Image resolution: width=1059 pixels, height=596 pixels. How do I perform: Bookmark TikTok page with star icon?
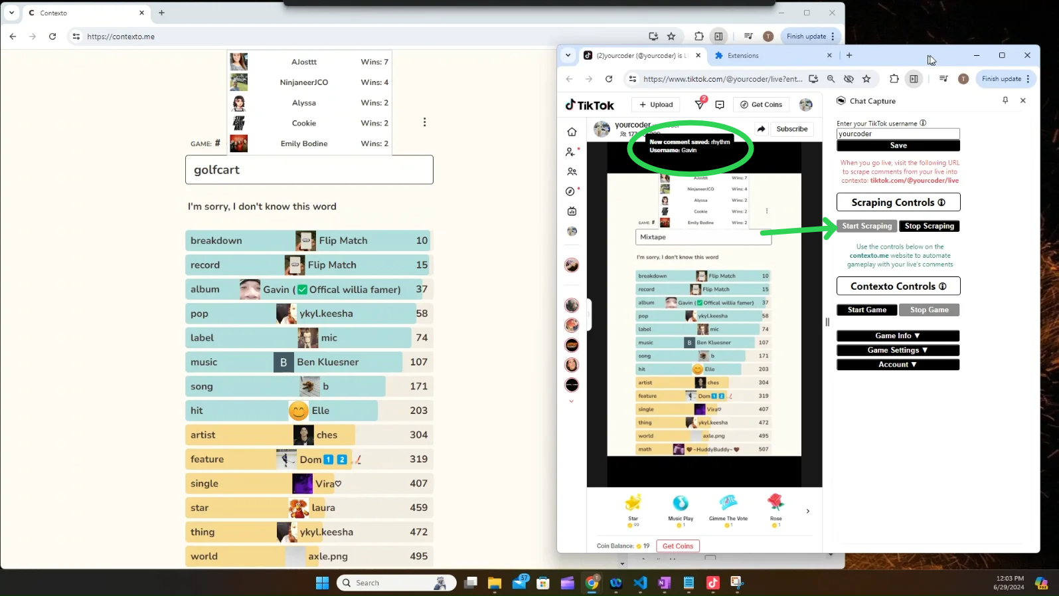click(866, 79)
